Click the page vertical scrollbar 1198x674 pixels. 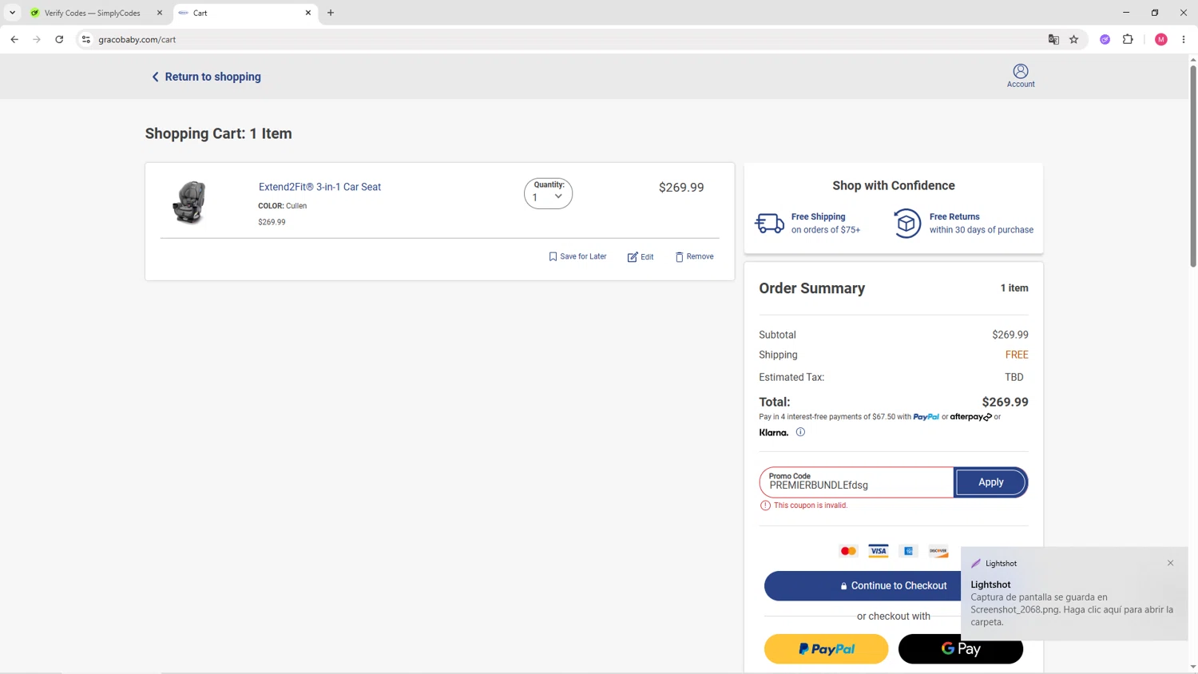pyautogui.click(x=1193, y=166)
